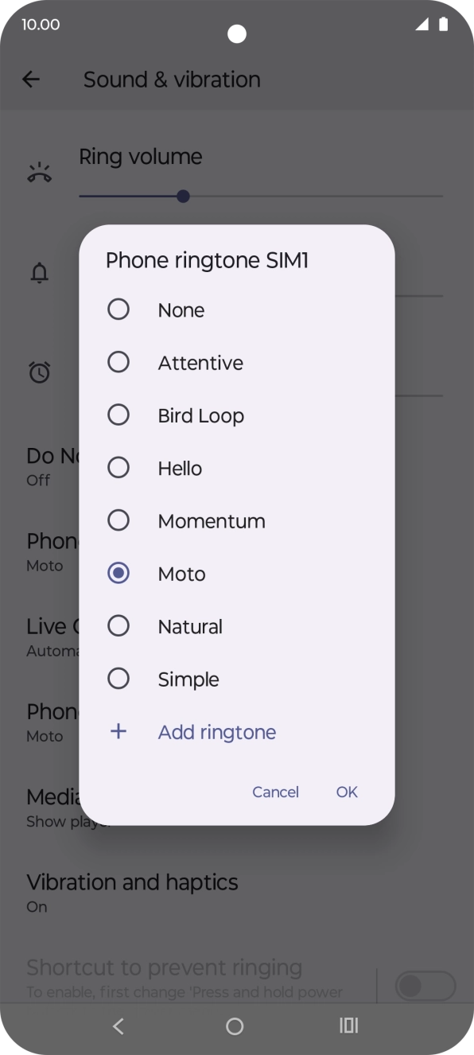Open recent apps with the recents icon
474x1055 pixels.
tap(348, 1026)
